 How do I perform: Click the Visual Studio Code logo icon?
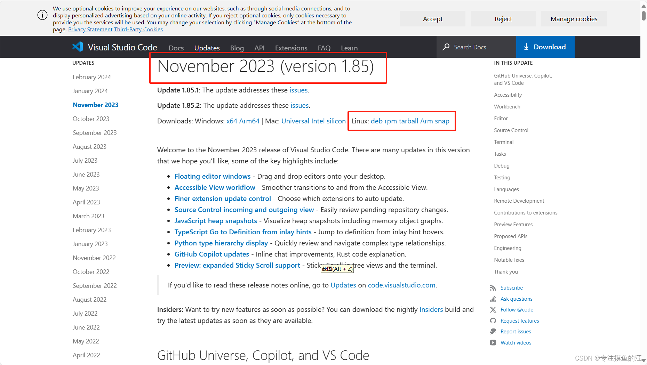[x=78, y=47]
